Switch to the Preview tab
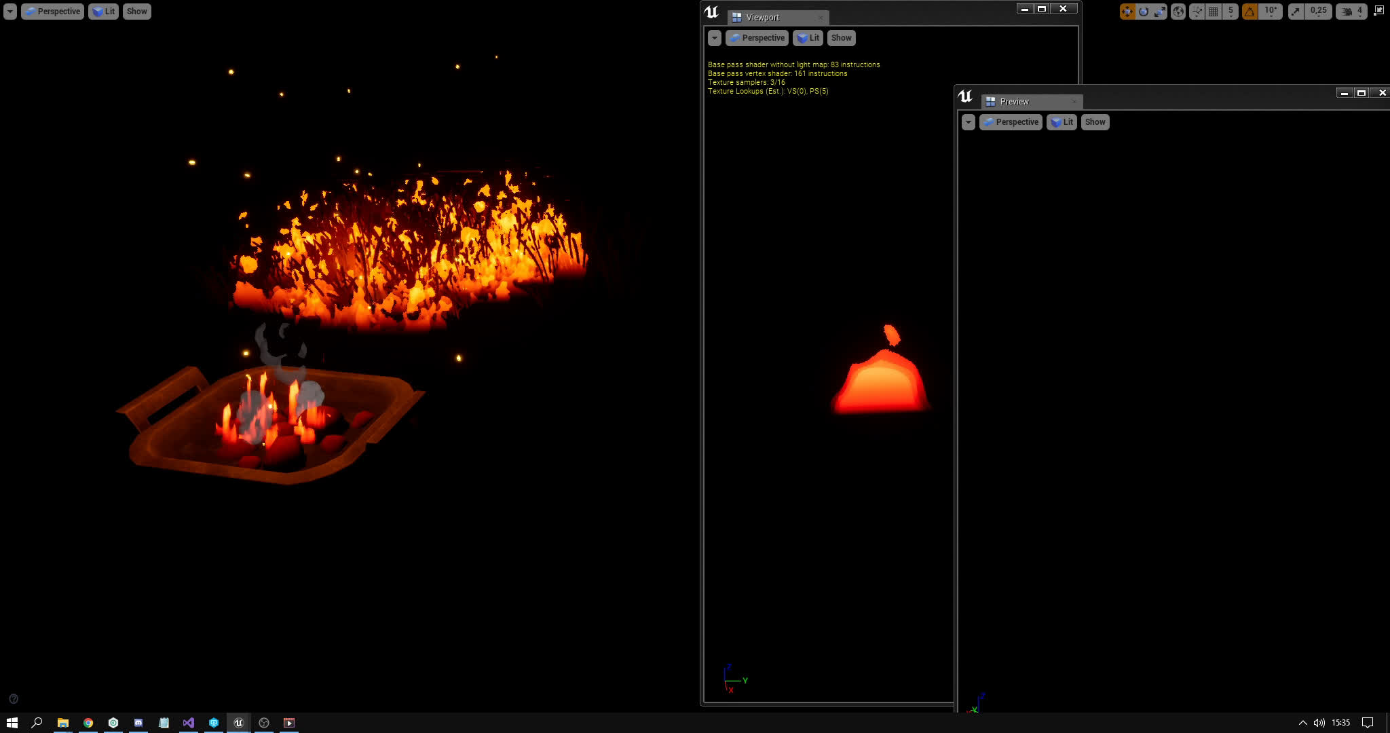The image size is (1390, 733). [1014, 102]
